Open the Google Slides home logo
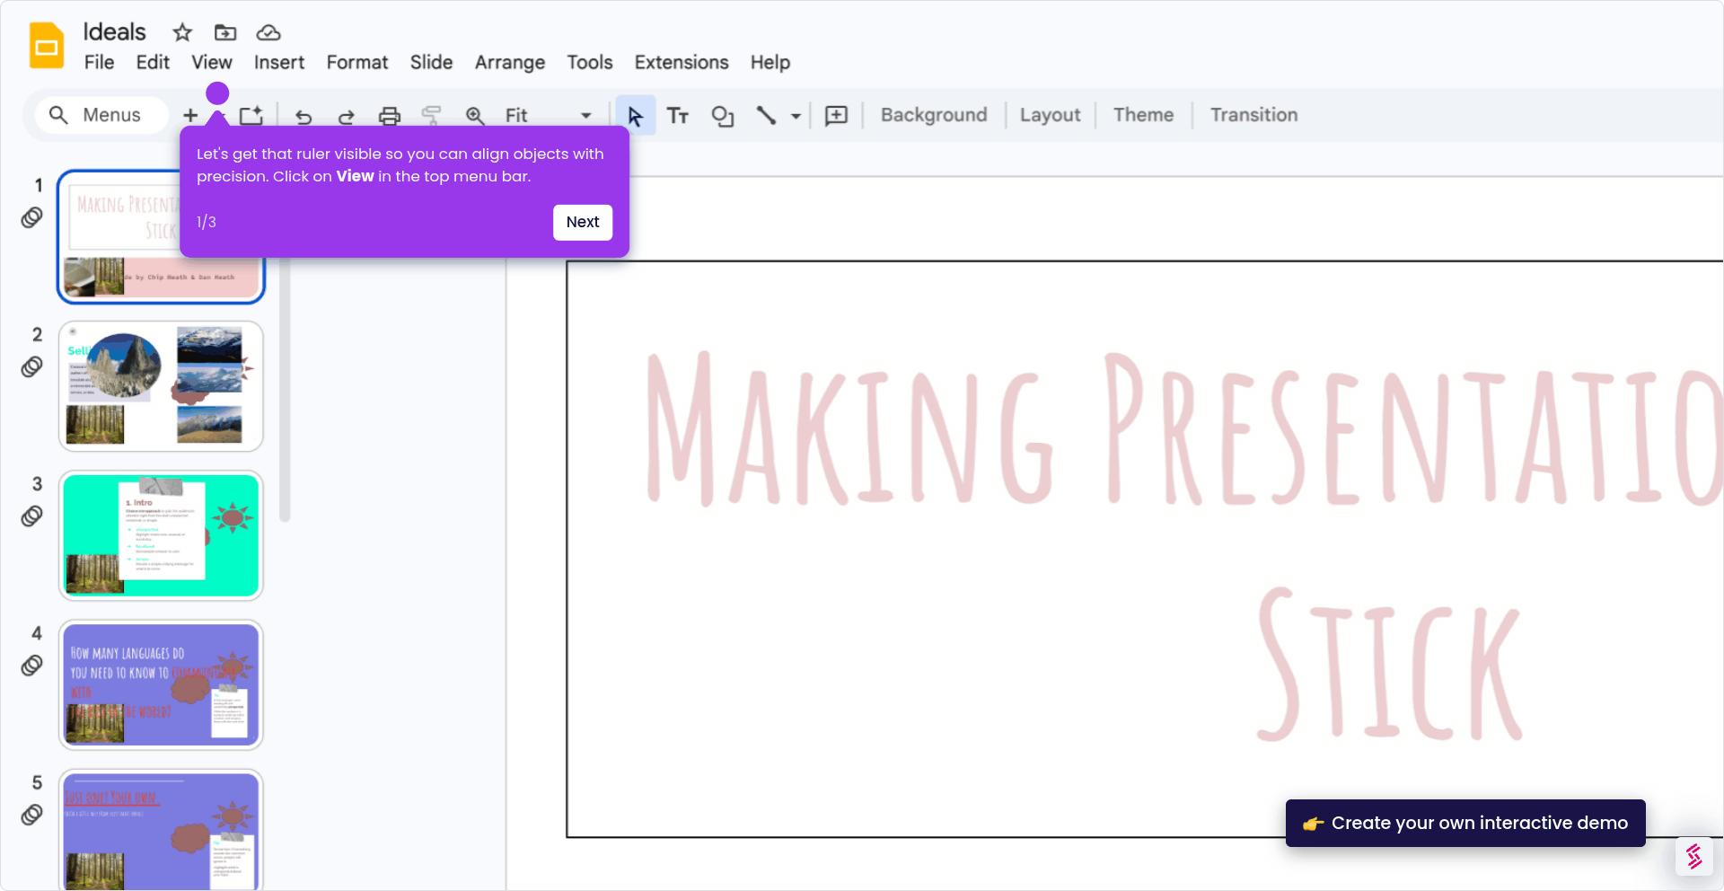 47,46
